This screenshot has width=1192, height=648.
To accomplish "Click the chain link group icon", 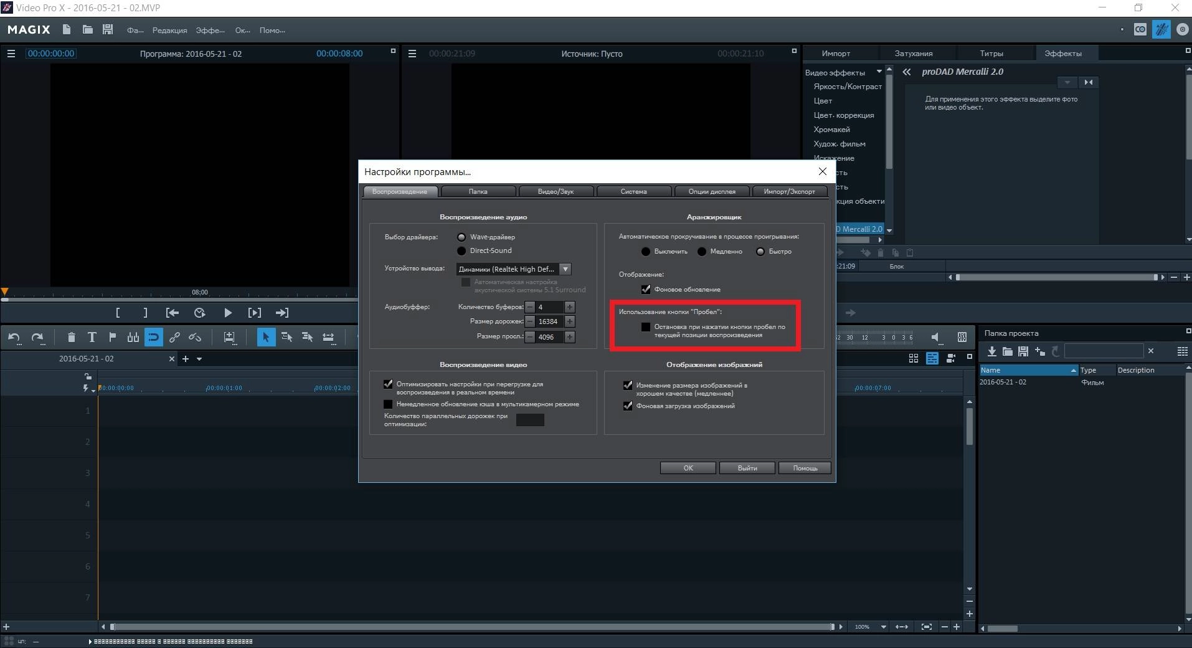I will [x=174, y=338].
